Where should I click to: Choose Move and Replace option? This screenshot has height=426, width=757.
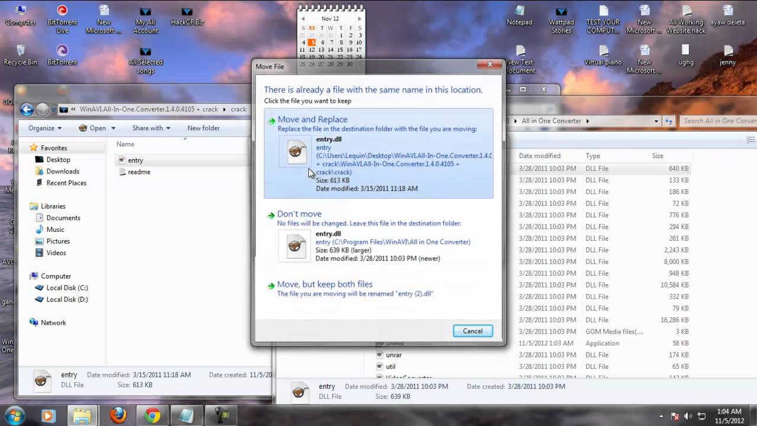(378, 153)
